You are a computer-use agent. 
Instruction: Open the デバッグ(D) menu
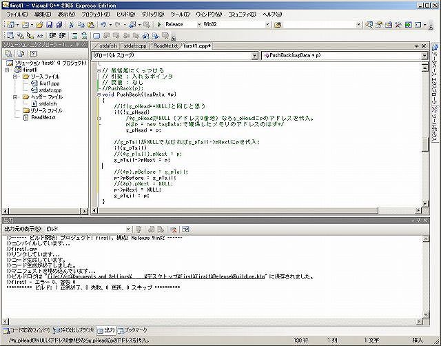click(153, 14)
